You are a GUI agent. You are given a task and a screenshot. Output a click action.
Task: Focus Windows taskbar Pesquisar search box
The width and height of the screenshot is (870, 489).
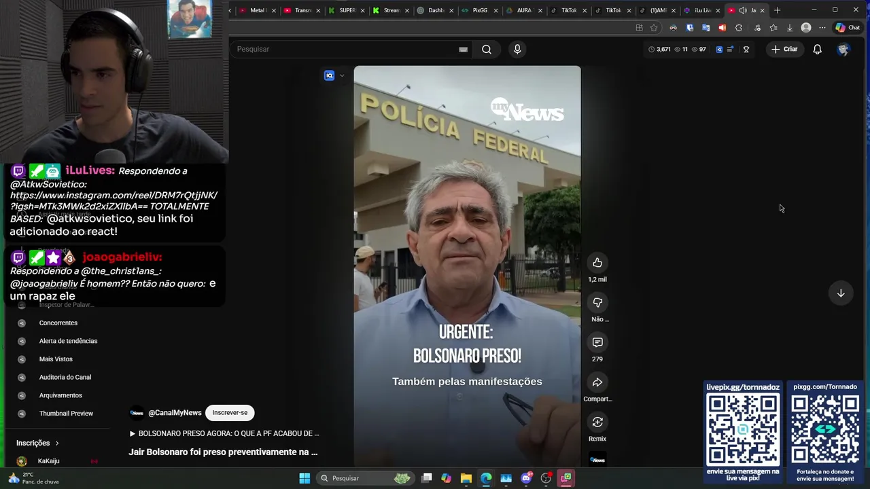click(x=366, y=478)
